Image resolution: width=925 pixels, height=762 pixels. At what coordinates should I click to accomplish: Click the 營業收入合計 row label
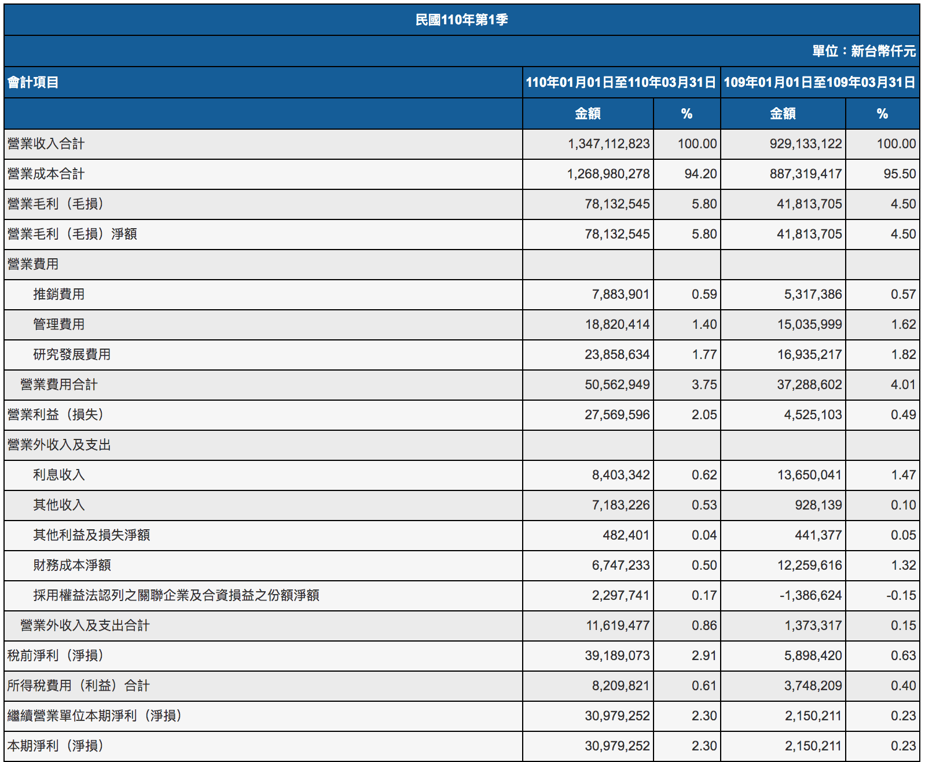click(x=46, y=144)
